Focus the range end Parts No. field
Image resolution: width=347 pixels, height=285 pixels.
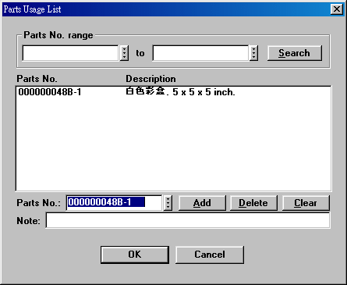pos(200,53)
